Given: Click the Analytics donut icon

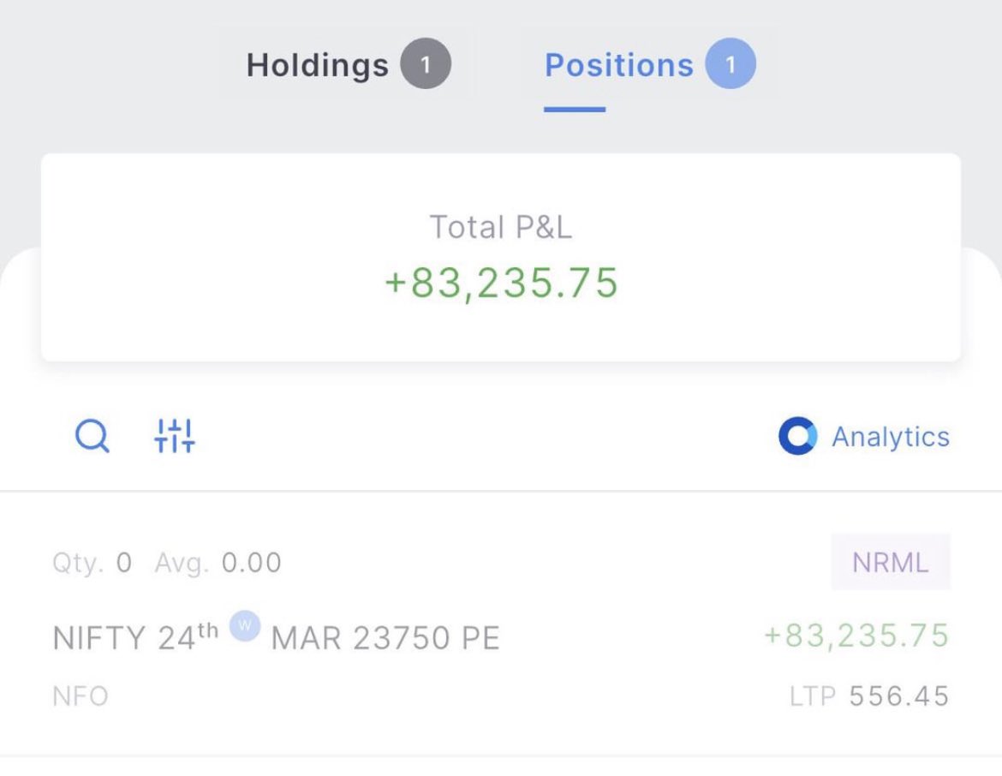Looking at the screenshot, I should tap(797, 436).
